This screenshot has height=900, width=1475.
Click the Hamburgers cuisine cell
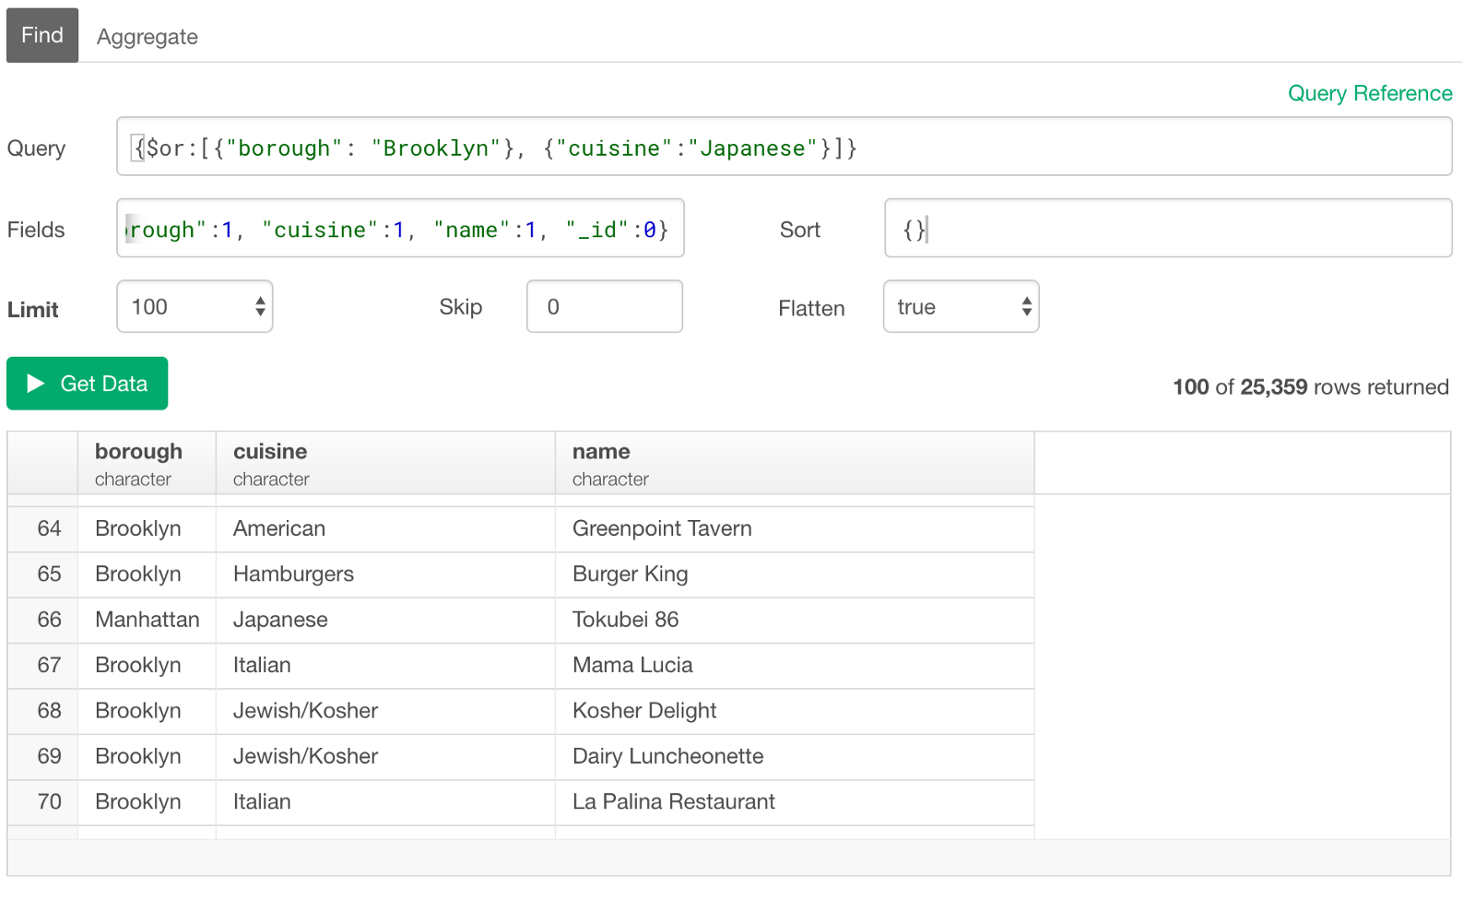(385, 574)
